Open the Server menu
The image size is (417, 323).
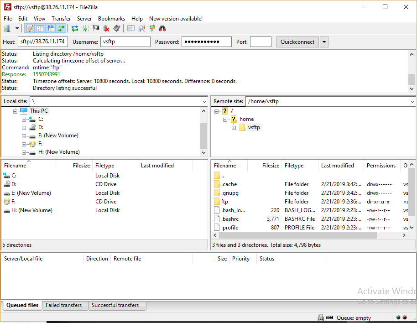point(84,19)
